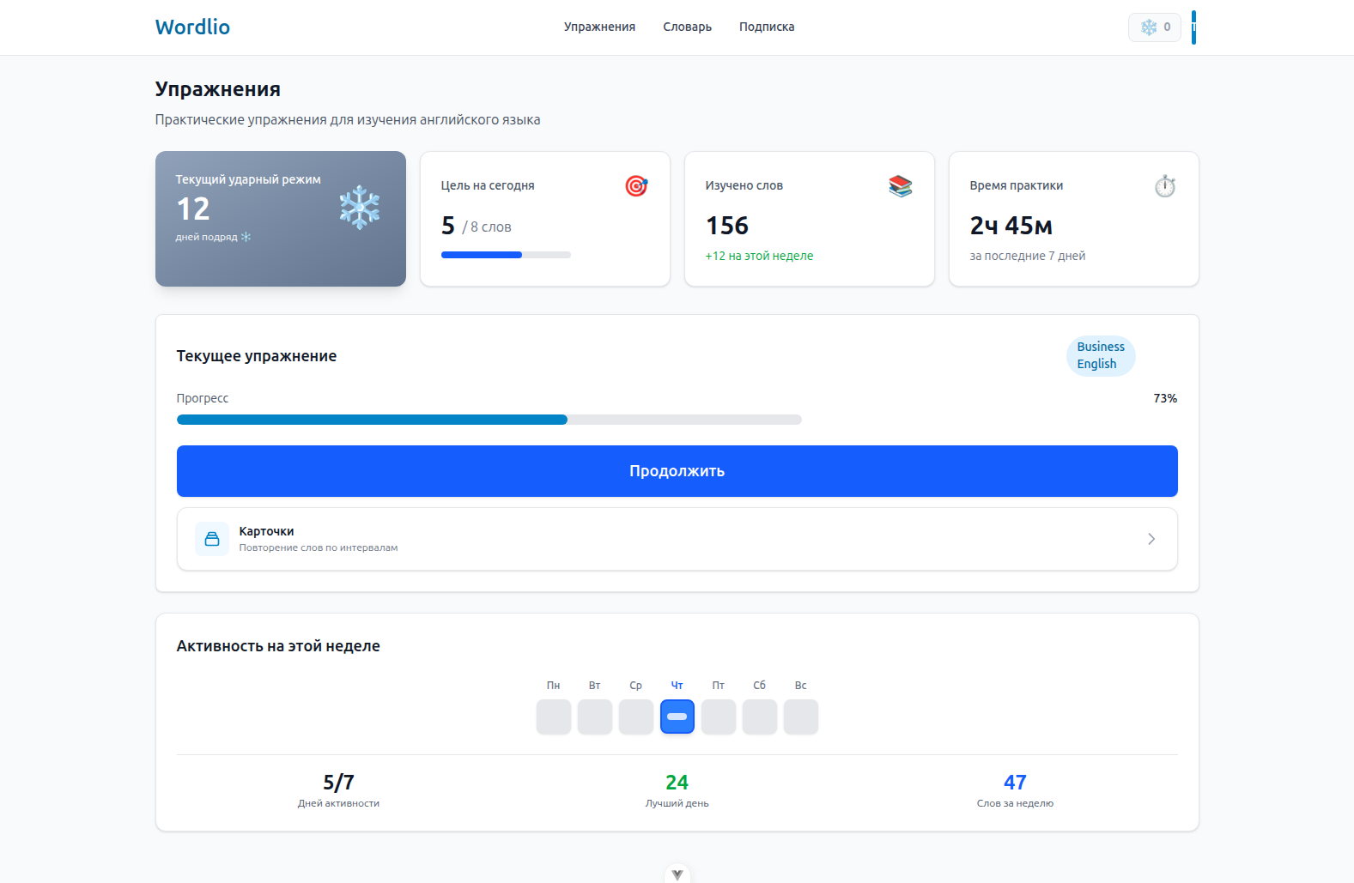Click the Повторение слов по интервалам subtitle
The image size is (1354, 883).
point(319,547)
